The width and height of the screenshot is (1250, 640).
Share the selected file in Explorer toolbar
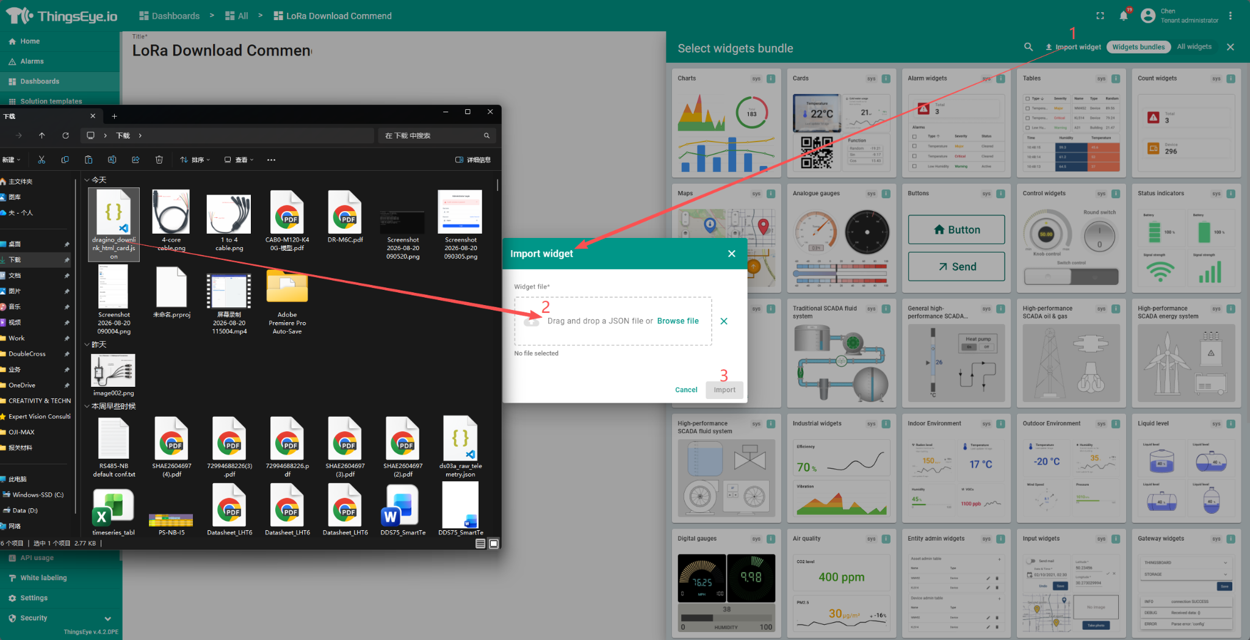point(135,160)
